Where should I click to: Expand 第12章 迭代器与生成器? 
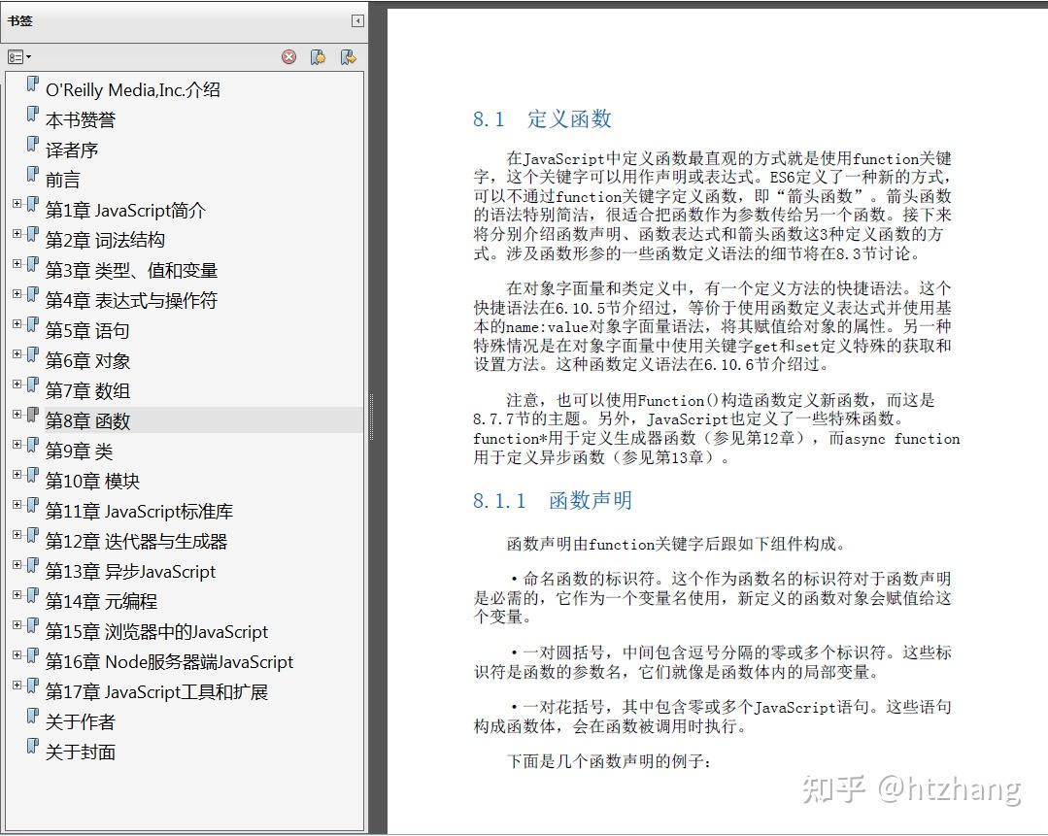(17, 535)
